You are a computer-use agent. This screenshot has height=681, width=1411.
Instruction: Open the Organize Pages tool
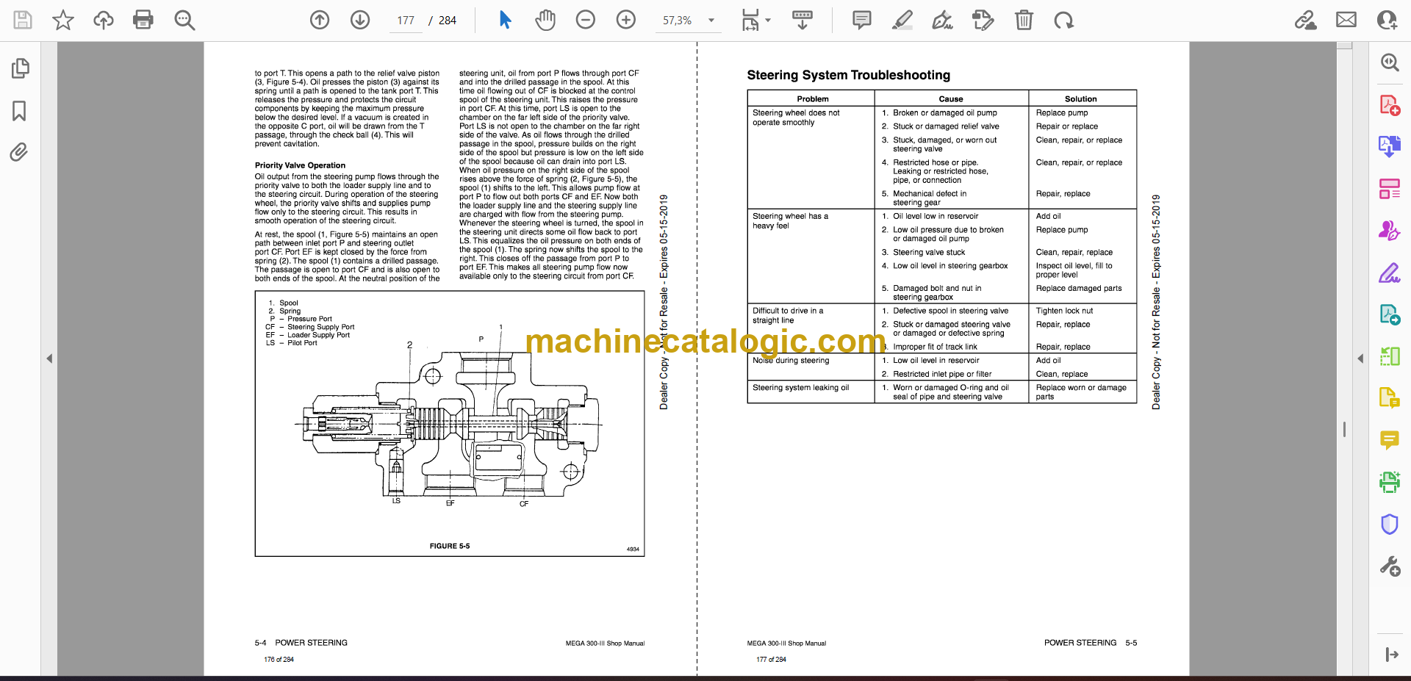[1390, 189]
